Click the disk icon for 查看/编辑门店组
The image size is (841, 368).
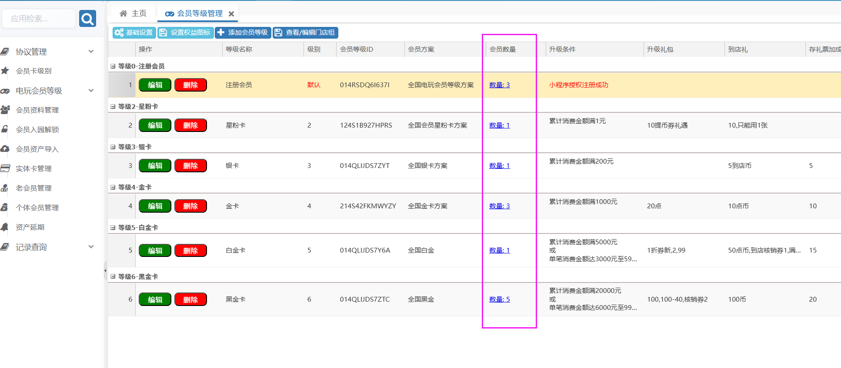278,33
